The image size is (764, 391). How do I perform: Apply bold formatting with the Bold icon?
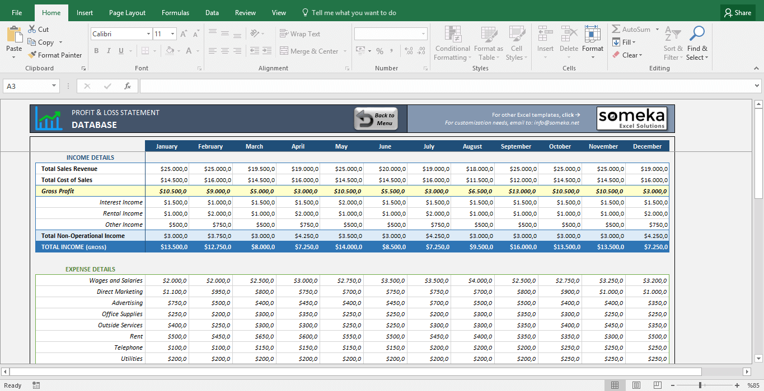95,51
